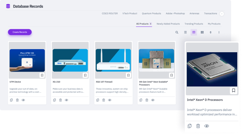Open the XGS 107 Firewall router image
Screen dimensions: 243x136
click(x=113, y=60)
